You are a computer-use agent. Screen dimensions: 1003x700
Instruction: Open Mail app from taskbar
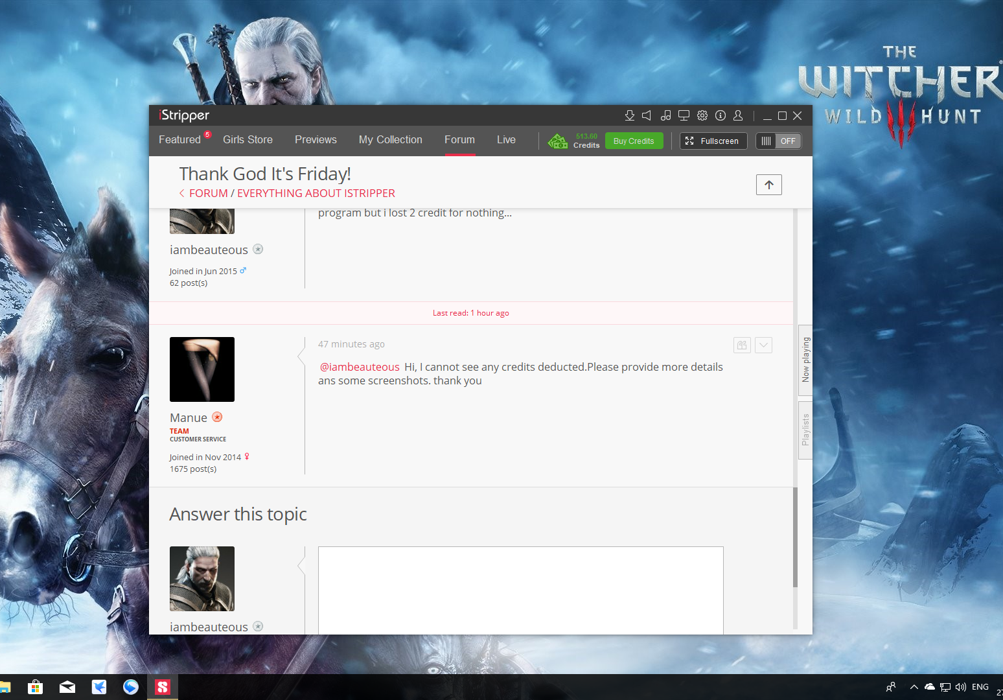[x=67, y=687]
